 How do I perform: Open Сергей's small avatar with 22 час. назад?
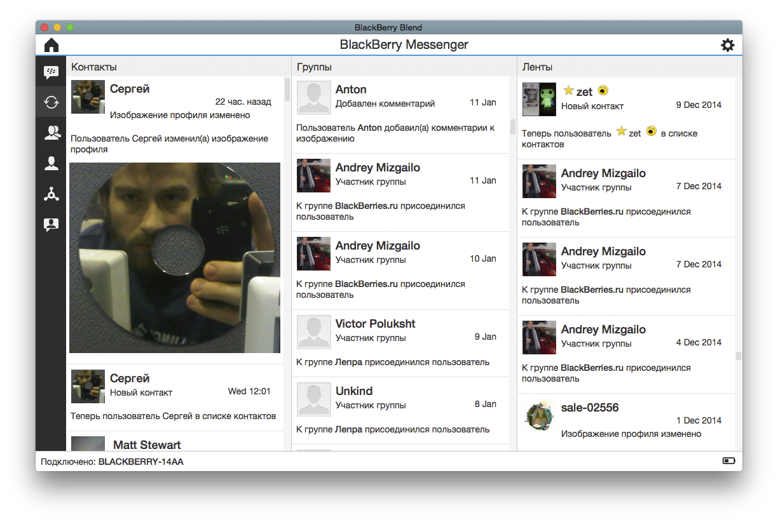point(88,97)
